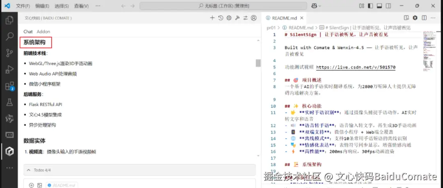Attach an image in chat input

(40, 185)
